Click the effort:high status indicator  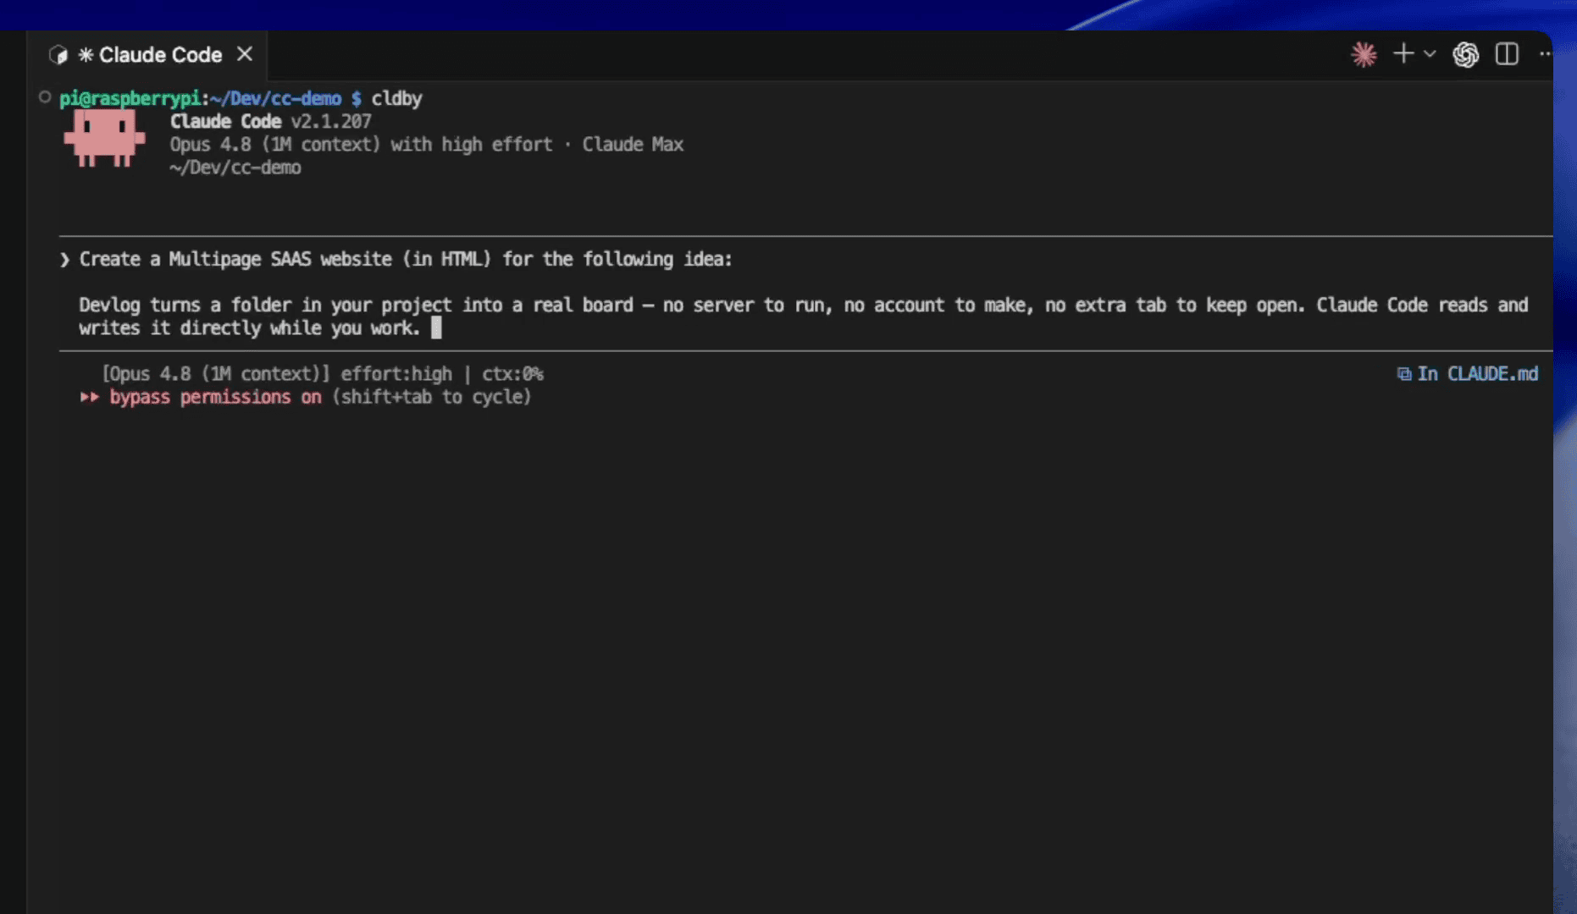pos(396,374)
